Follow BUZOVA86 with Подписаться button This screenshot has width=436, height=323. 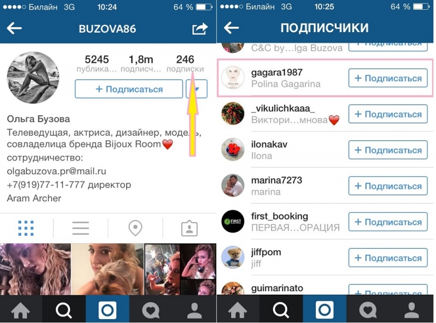(129, 89)
